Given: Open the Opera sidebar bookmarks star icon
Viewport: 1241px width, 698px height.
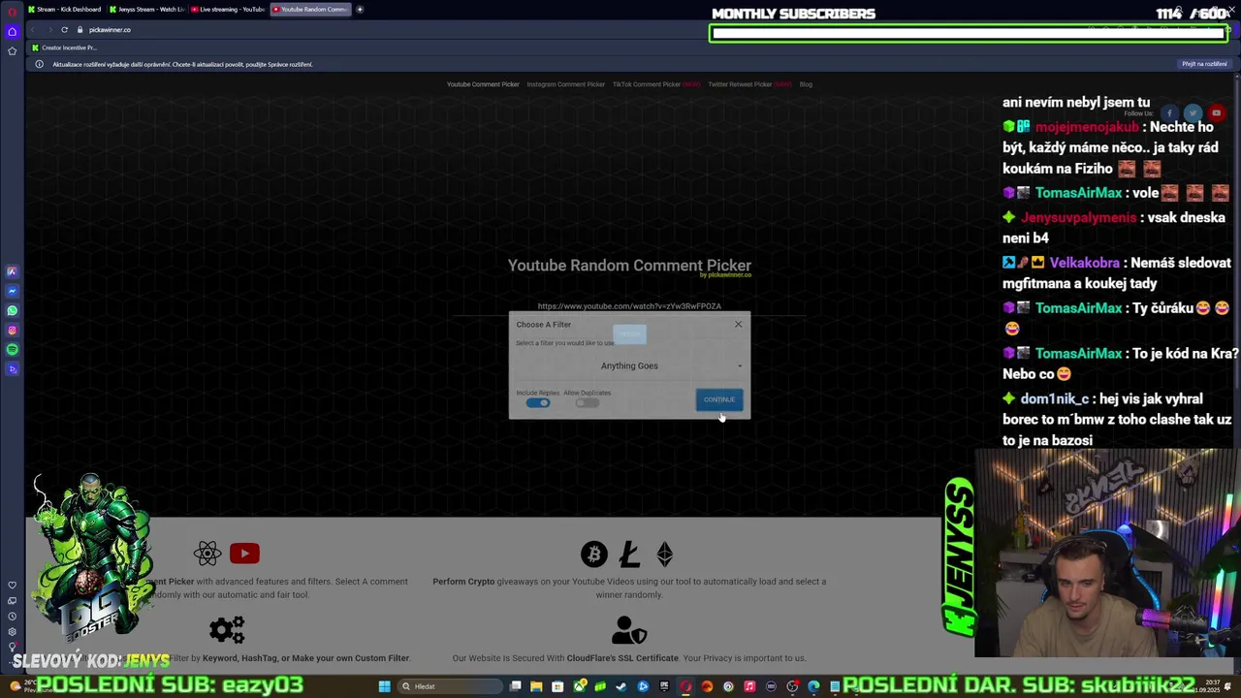Looking at the screenshot, I should (x=12, y=50).
